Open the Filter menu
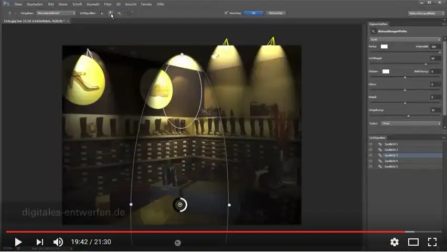Screen dimensions: 447x252 108,4
